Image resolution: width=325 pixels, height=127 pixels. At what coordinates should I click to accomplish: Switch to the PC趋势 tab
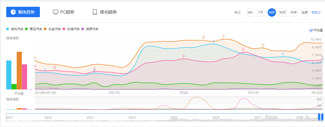67,12
